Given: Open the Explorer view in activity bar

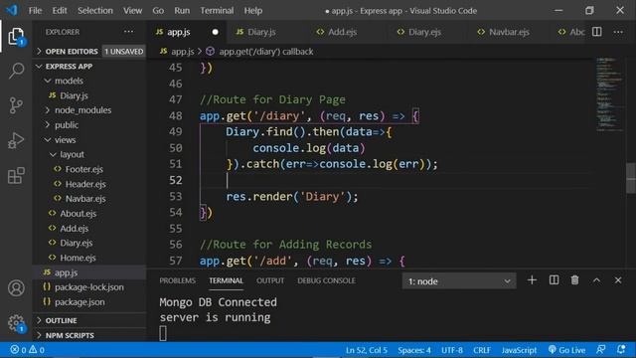Looking at the screenshot, I should 16,37.
